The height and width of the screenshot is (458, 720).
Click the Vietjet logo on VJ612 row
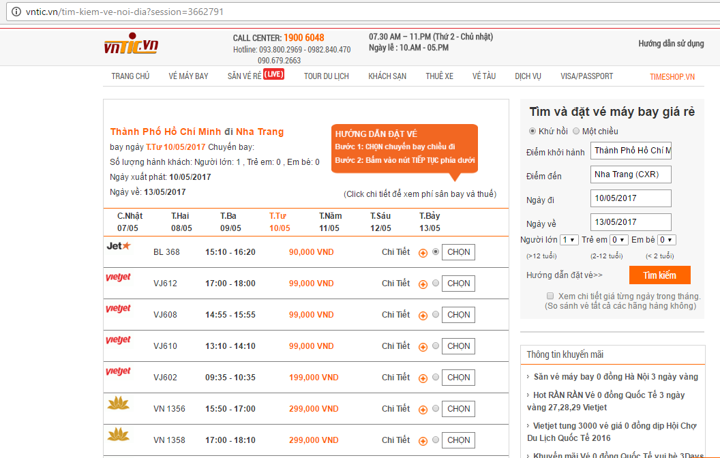(118, 277)
